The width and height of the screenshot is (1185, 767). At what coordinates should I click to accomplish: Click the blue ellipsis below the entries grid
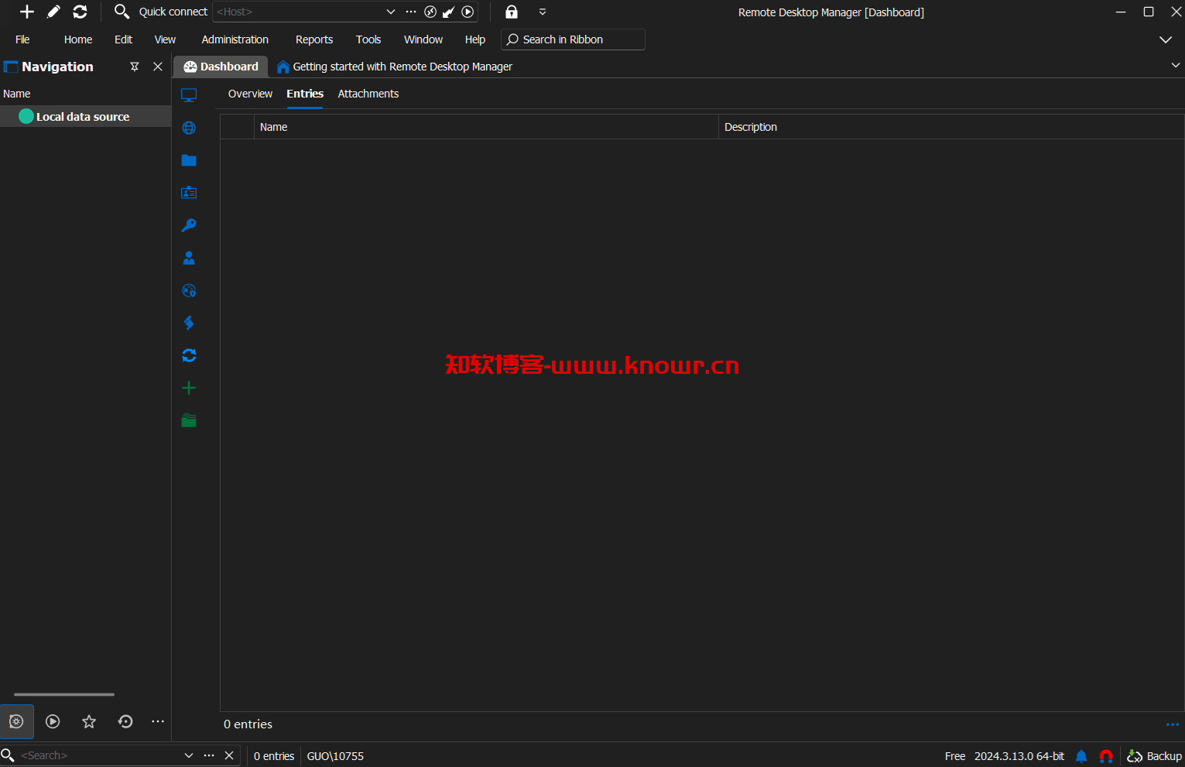(x=1173, y=724)
